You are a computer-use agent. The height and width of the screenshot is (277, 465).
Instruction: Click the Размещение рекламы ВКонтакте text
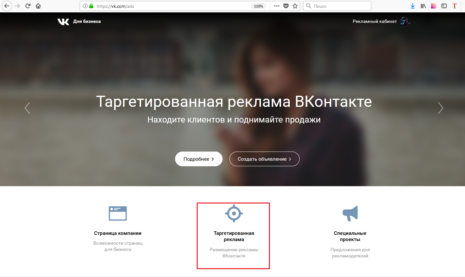point(234,253)
